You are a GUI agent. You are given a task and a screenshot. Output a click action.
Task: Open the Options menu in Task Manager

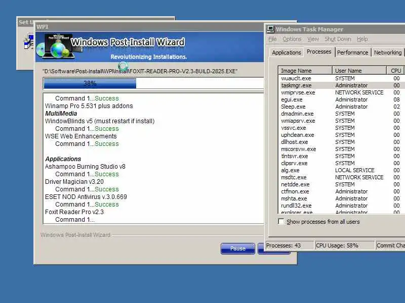click(292, 39)
